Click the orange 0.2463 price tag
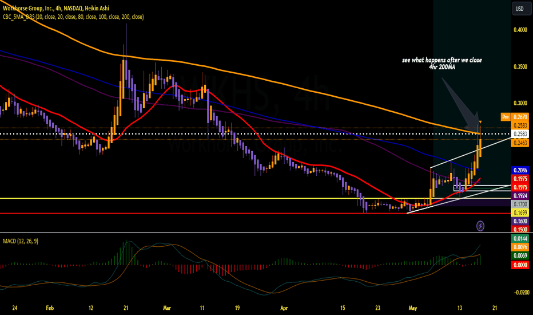 tap(520, 143)
